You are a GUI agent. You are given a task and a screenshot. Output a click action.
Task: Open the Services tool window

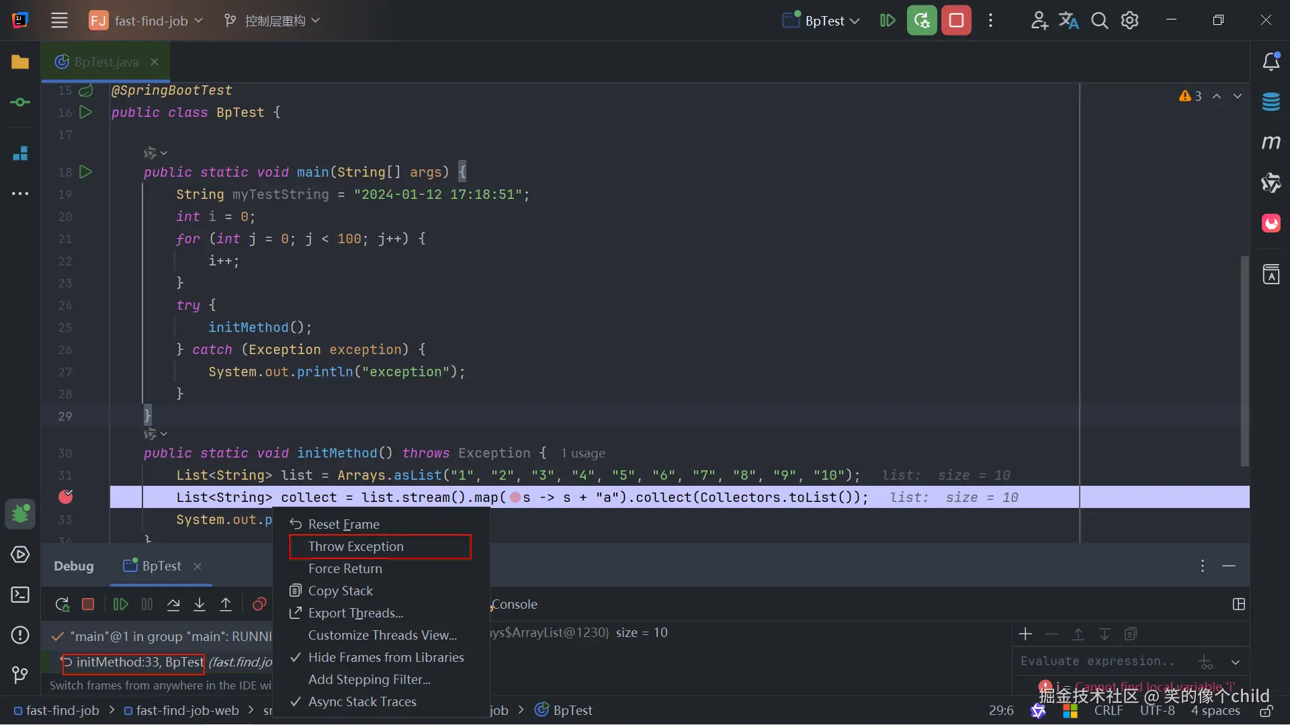(x=20, y=554)
